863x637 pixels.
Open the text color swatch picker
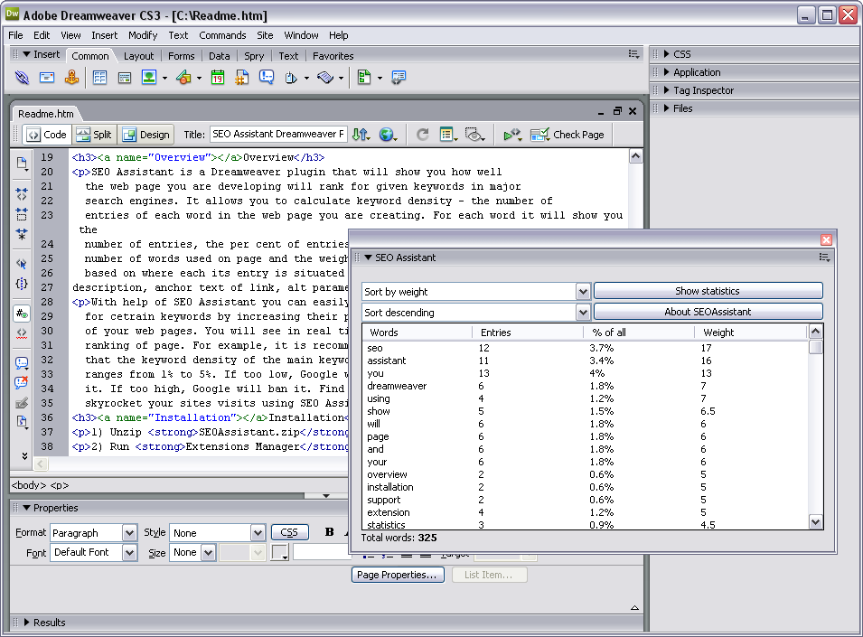click(x=280, y=552)
